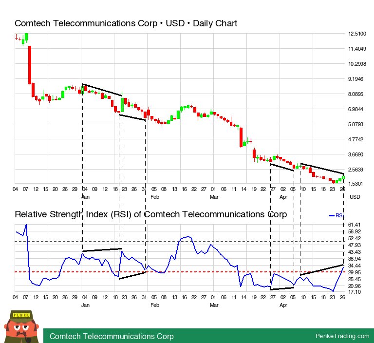This screenshot has height=343, width=374.
Task: Click the 25.45 RSI axis label
Action: click(354, 279)
